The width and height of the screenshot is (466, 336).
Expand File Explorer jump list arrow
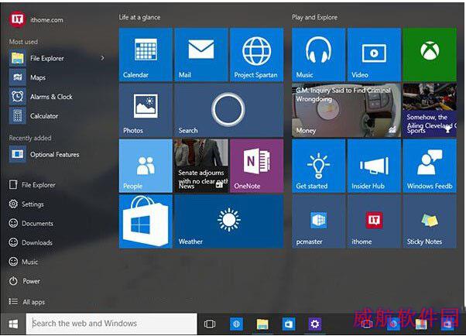pos(102,58)
